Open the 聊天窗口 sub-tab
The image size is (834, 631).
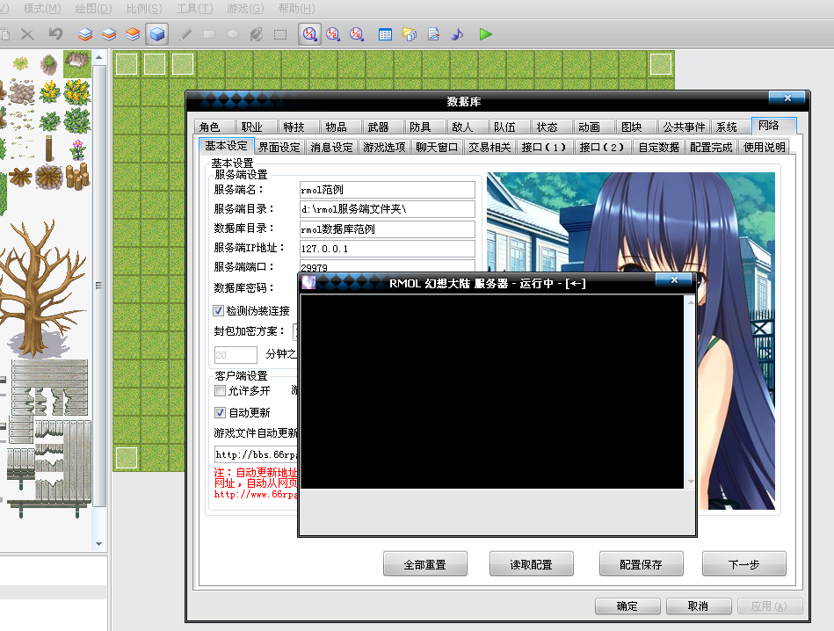[x=437, y=148]
